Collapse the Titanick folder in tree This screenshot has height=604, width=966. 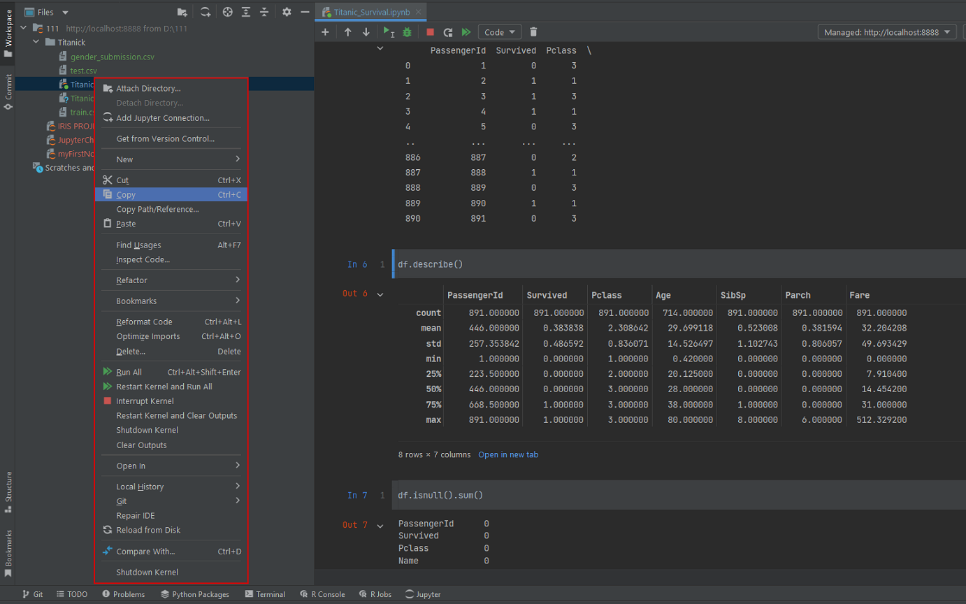pos(36,43)
